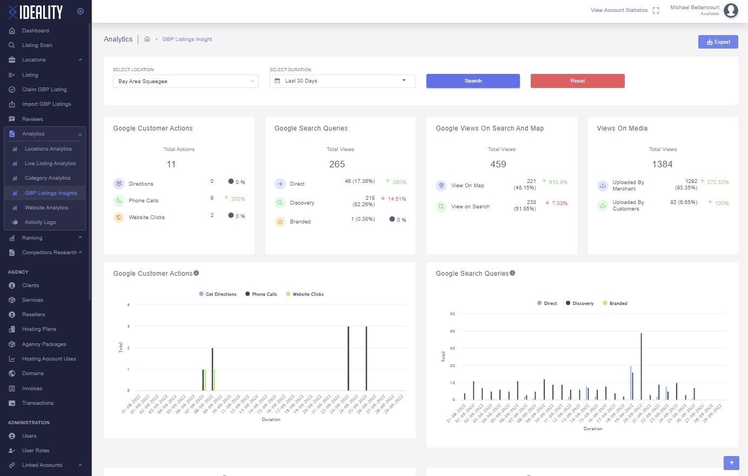Open Listing item in sidebar

click(x=30, y=75)
